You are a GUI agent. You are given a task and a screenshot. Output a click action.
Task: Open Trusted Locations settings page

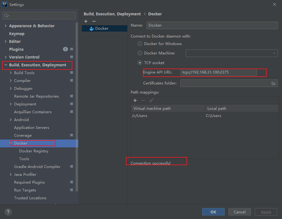30,198
